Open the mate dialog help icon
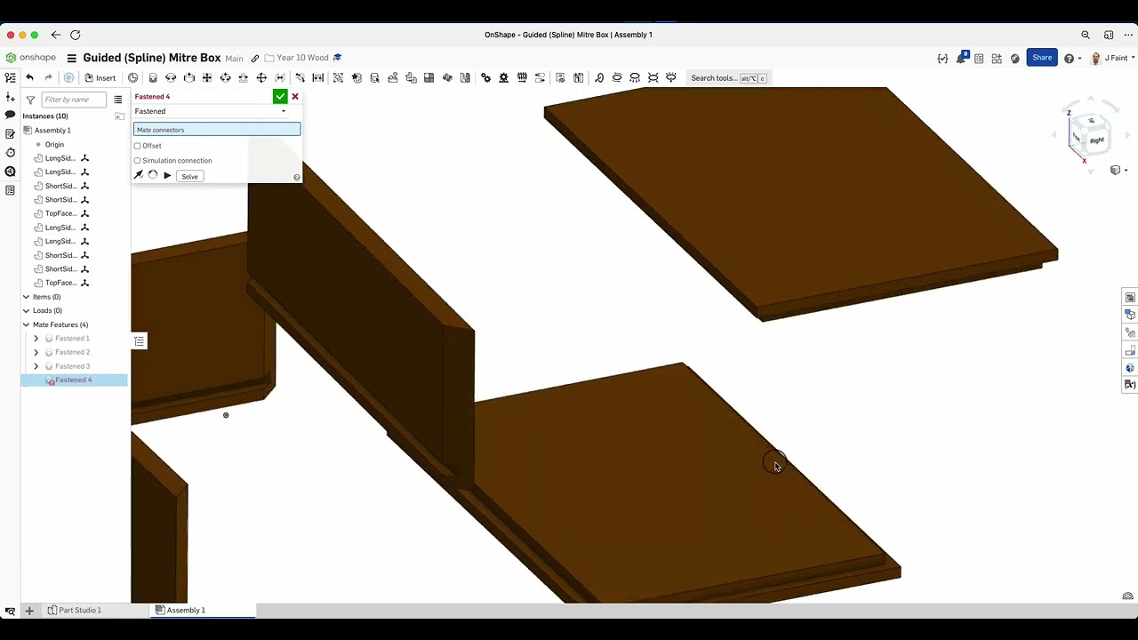 coord(297,177)
